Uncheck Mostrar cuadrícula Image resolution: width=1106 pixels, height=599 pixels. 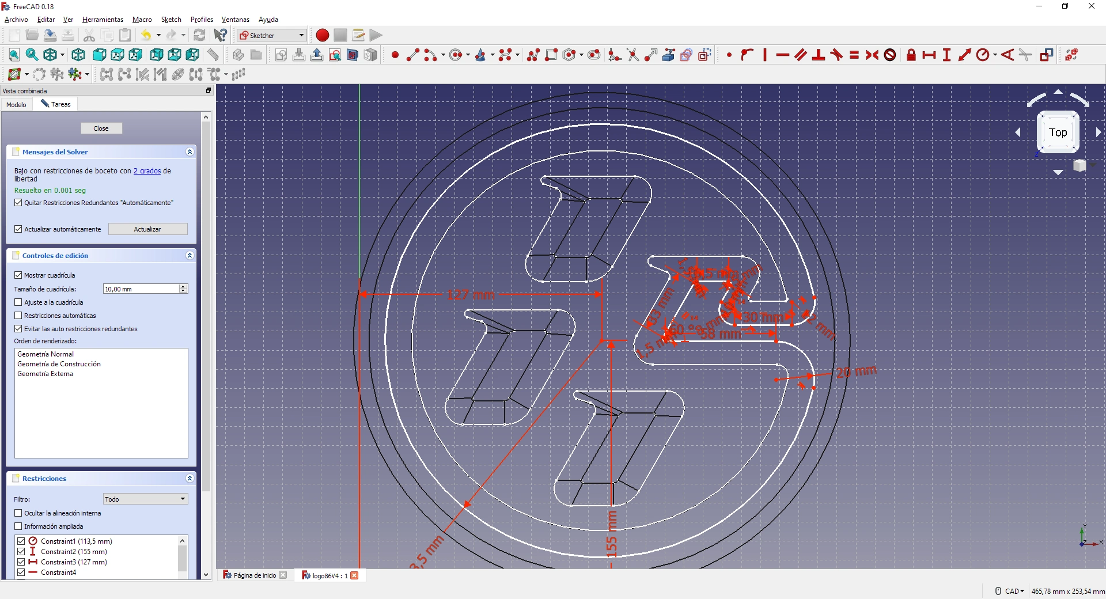click(18, 275)
